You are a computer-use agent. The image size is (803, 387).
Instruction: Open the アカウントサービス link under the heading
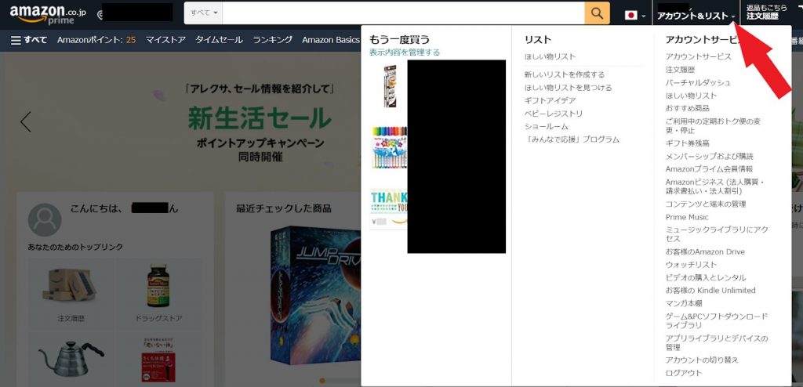click(x=699, y=56)
